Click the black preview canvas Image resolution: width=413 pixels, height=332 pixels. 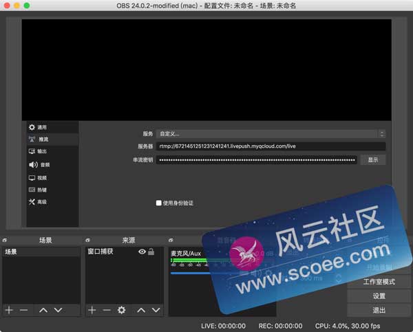[206, 70]
